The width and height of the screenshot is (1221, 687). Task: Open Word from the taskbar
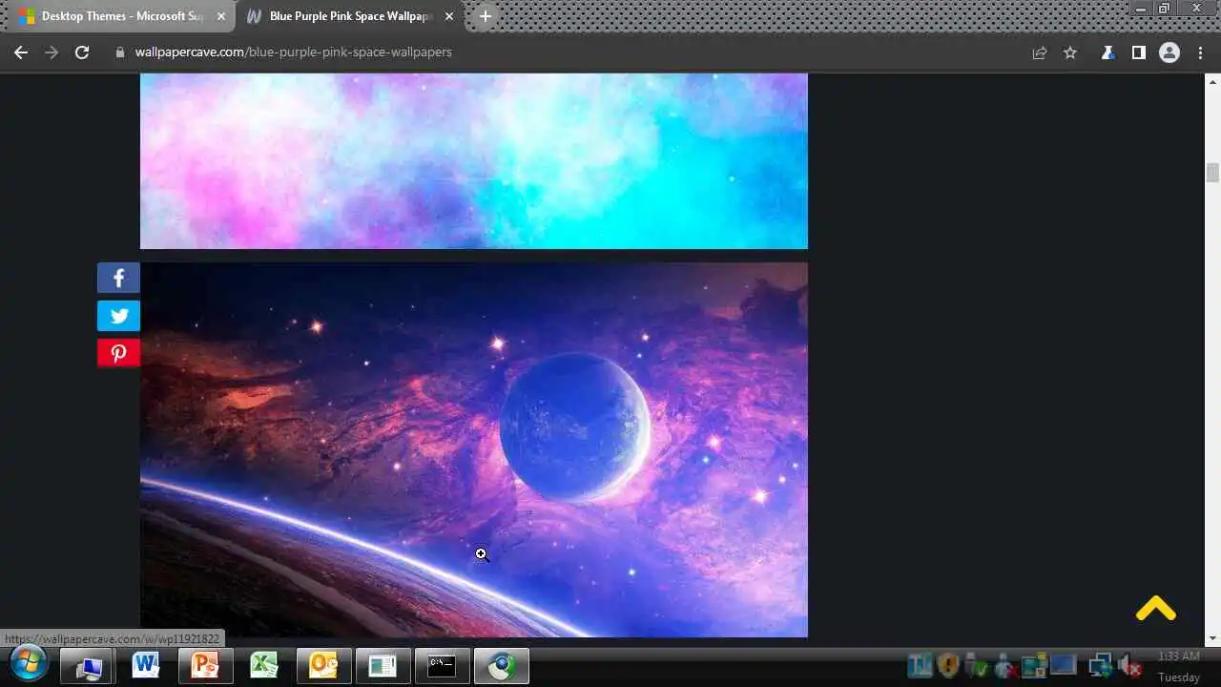146,665
